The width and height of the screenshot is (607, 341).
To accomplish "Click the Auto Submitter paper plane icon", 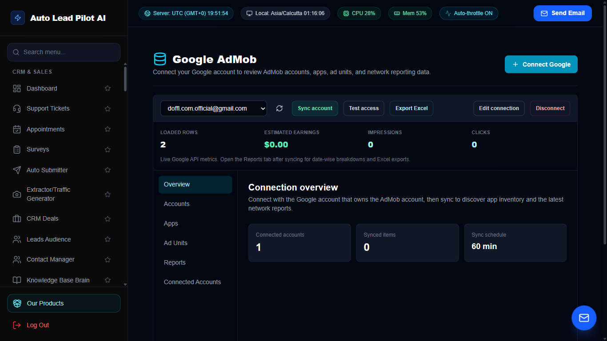I will click(17, 170).
